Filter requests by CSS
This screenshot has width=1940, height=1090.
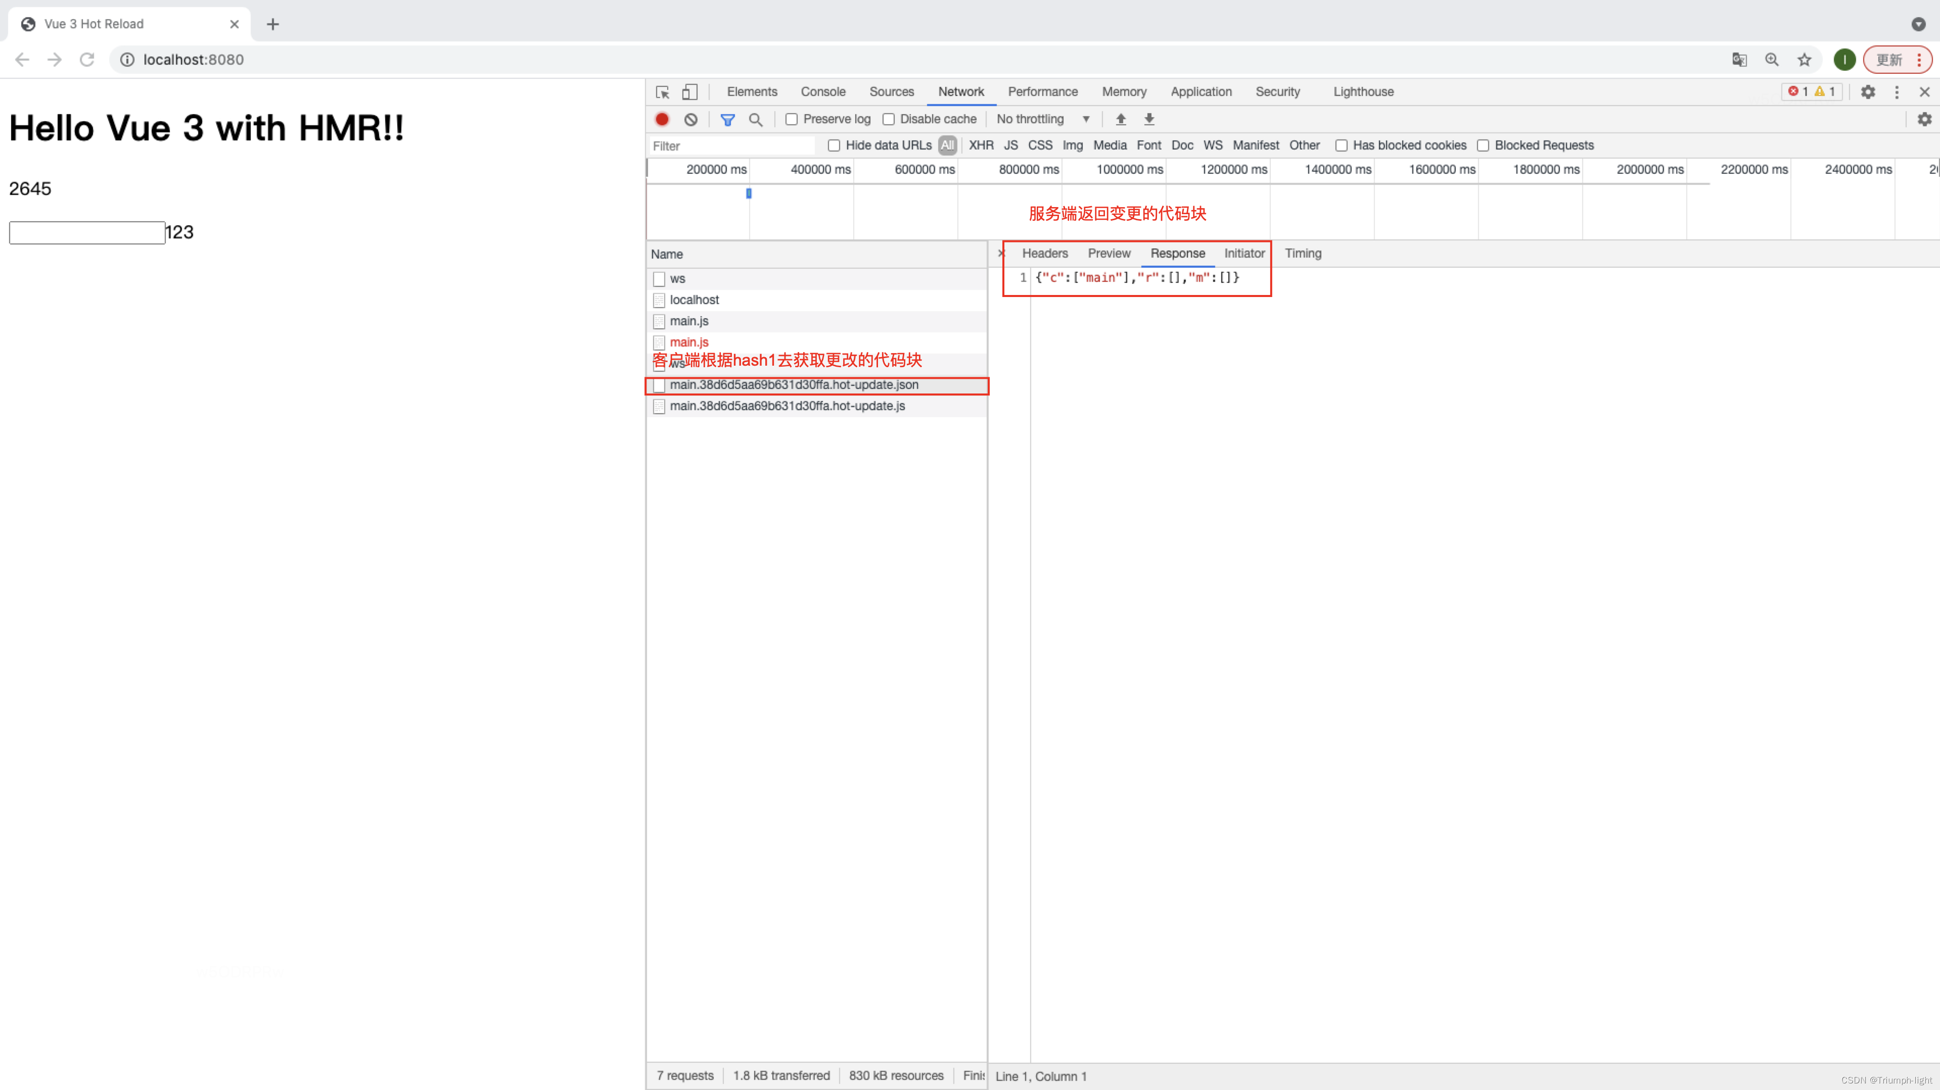click(1040, 145)
